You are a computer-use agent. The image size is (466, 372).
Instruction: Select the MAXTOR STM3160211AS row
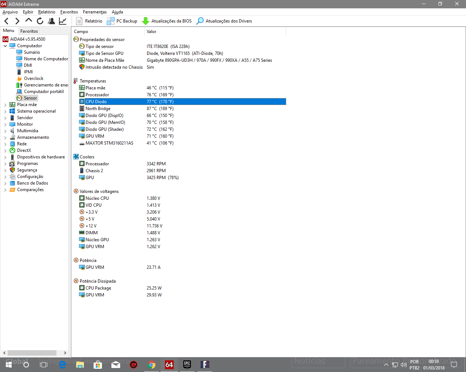pos(182,143)
